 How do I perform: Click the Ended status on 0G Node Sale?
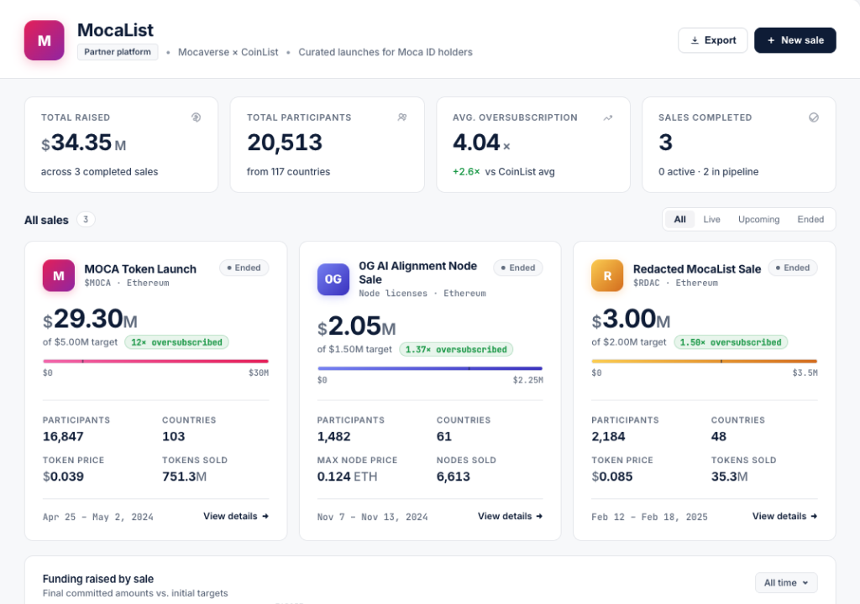coord(518,268)
